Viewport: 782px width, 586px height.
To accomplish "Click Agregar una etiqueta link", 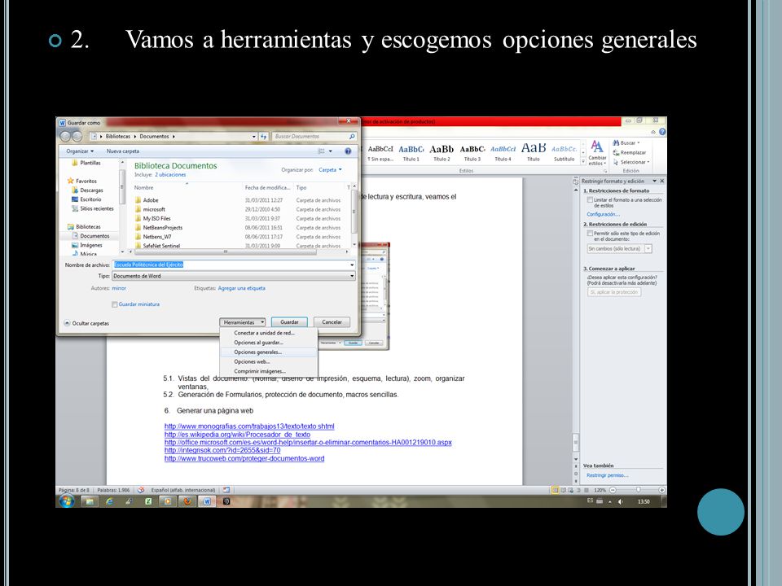I will click(x=241, y=288).
